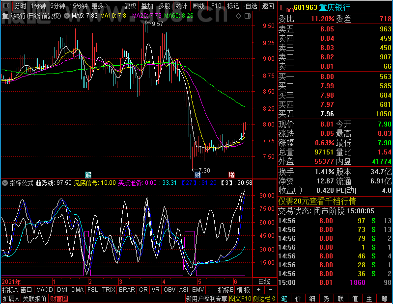
Task: Select the 1分钟 period
Action: click(x=38, y=6)
